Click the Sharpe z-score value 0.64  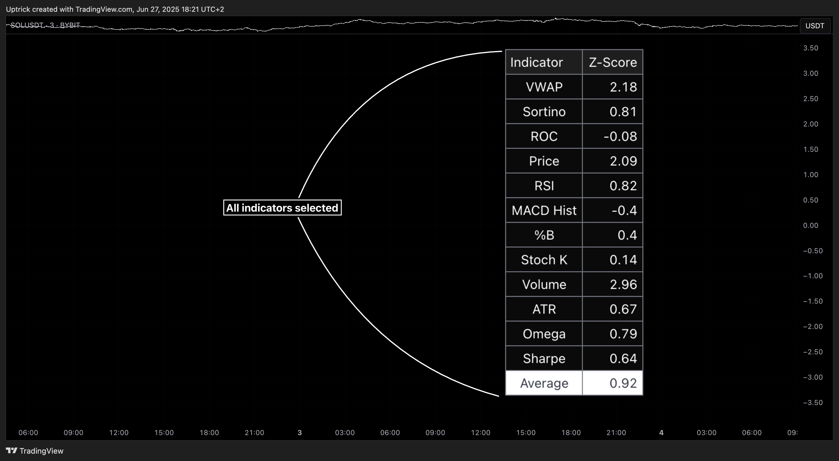(x=613, y=358)
